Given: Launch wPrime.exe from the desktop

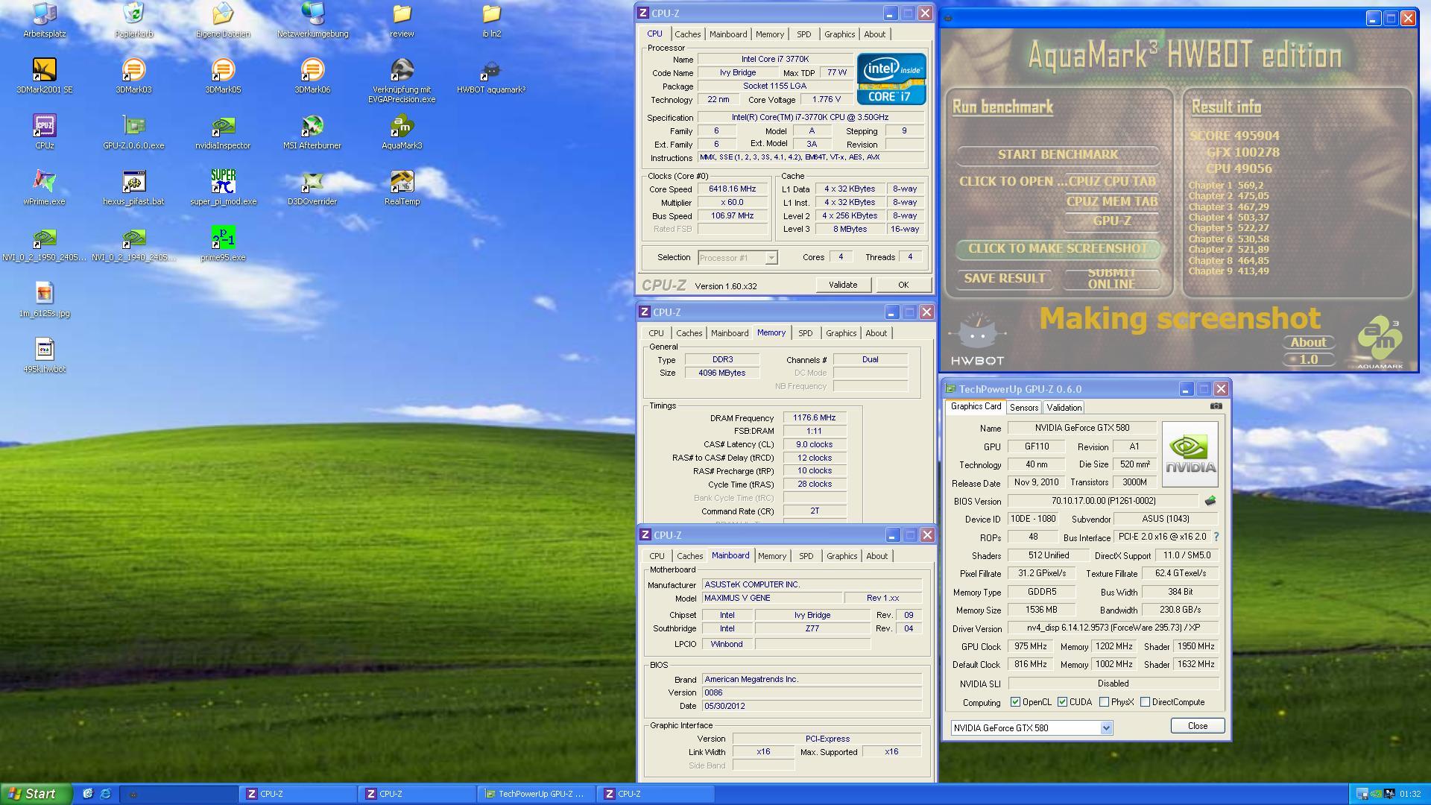Looking at the screenshot, I should click(x=44, y=186).
